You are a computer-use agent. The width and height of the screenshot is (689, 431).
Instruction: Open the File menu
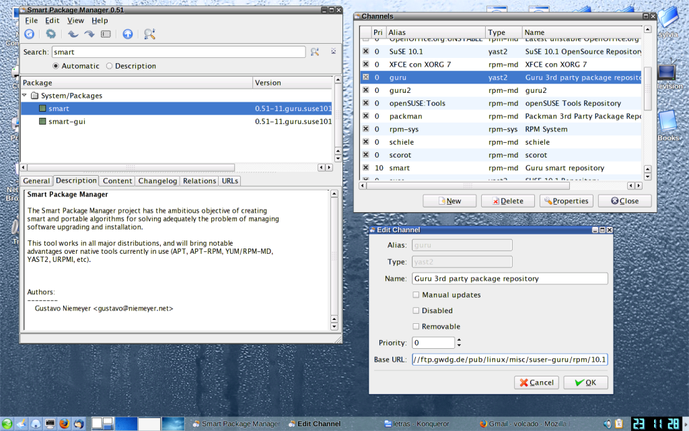click(x=31, y=21)
